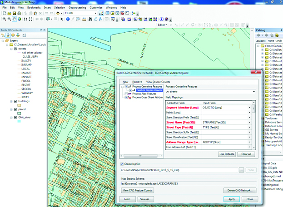Uncheck Feature Layers streets item
Viewport: 283px width, 207px height.
point(130,90)
